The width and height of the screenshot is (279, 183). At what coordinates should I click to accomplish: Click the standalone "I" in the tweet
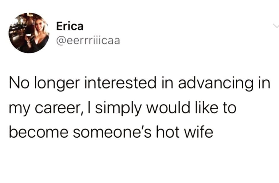89,108
